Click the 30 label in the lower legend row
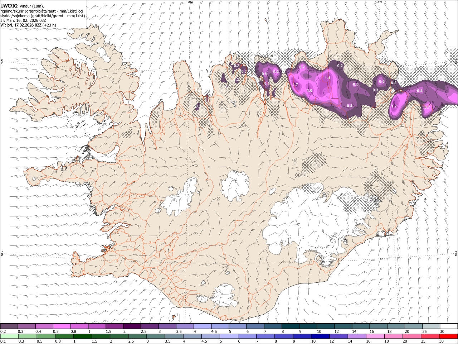Screen dimensions: 458x344 click(441, 341)
